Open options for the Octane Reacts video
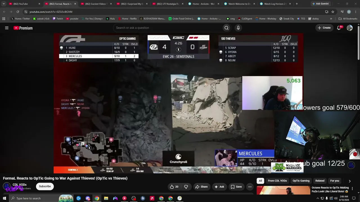The width and height of the screenshot is (360, 202). point(352,189)
